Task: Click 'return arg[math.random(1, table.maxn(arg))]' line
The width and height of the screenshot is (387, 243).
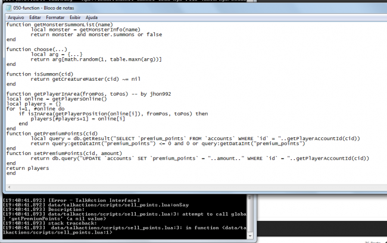Action: [x=96, y=59]
